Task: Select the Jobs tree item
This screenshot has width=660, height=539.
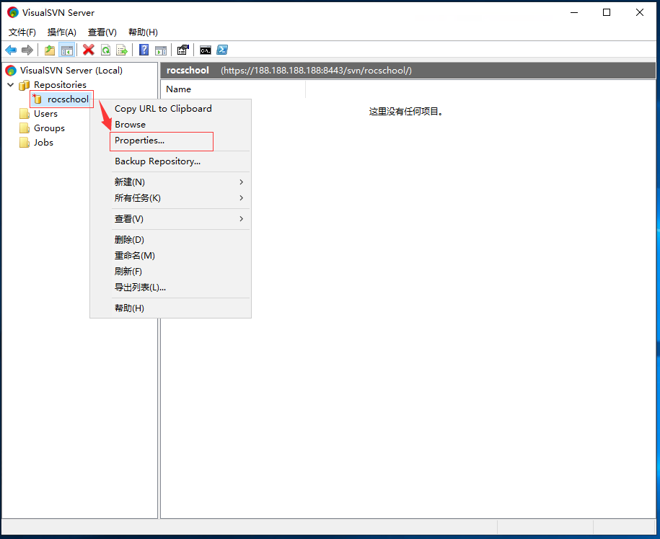Action: [43, 143]
